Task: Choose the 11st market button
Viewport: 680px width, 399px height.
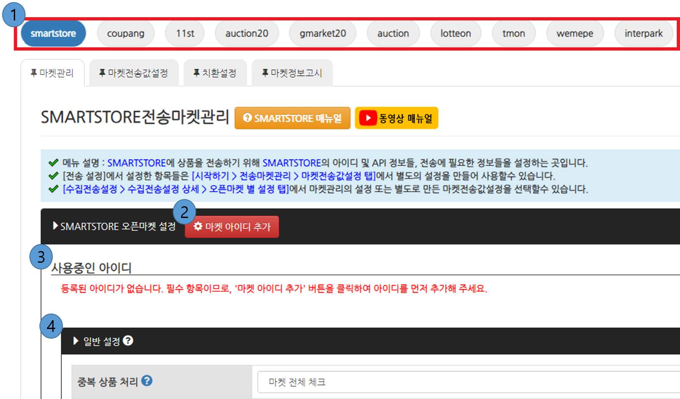Action: 185,34
